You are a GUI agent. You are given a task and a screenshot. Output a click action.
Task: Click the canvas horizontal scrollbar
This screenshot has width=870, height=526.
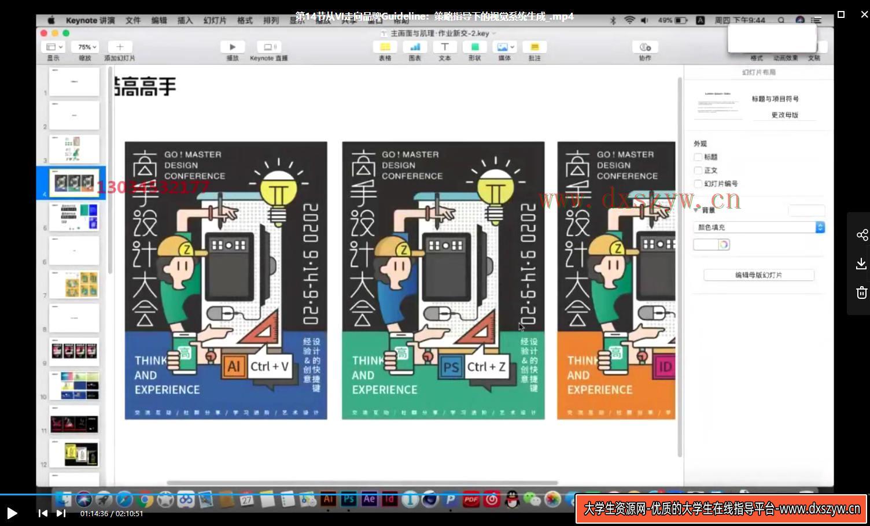pos(362,483)
